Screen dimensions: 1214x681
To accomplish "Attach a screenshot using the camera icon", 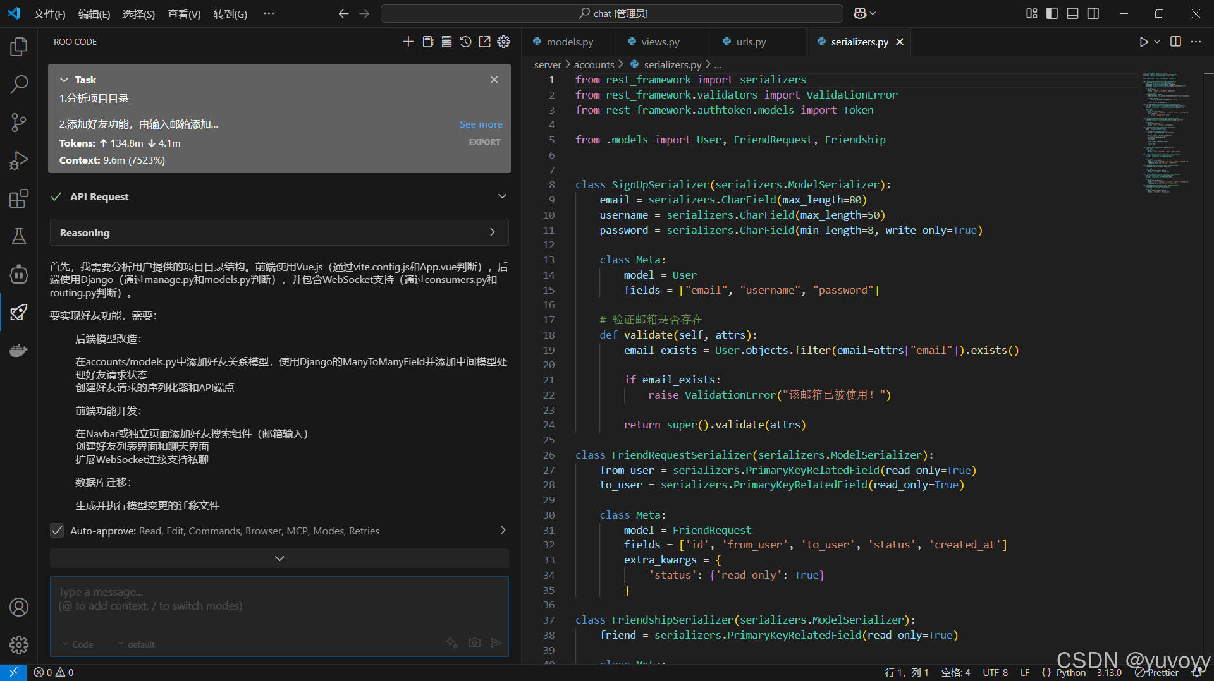I will (474, 642).
